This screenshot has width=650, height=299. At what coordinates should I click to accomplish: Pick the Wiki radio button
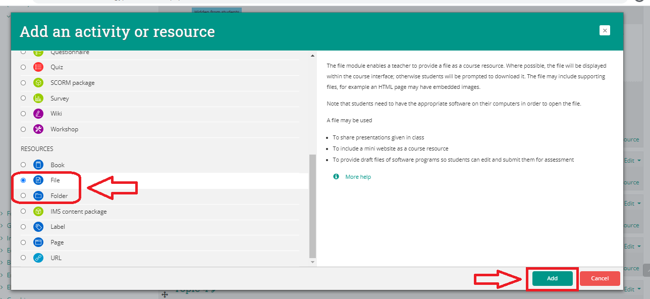23,114
